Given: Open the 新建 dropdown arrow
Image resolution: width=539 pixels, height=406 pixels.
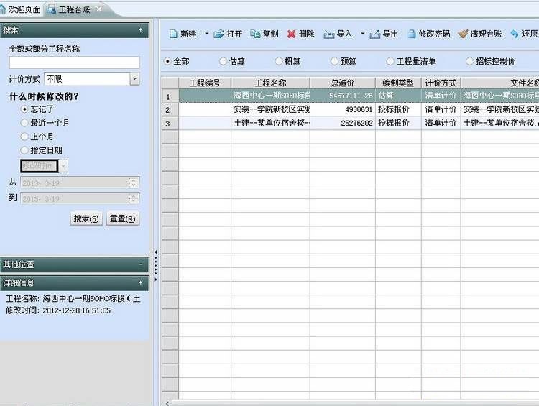Looking at the screenshot, I should [x=206, y=34].
